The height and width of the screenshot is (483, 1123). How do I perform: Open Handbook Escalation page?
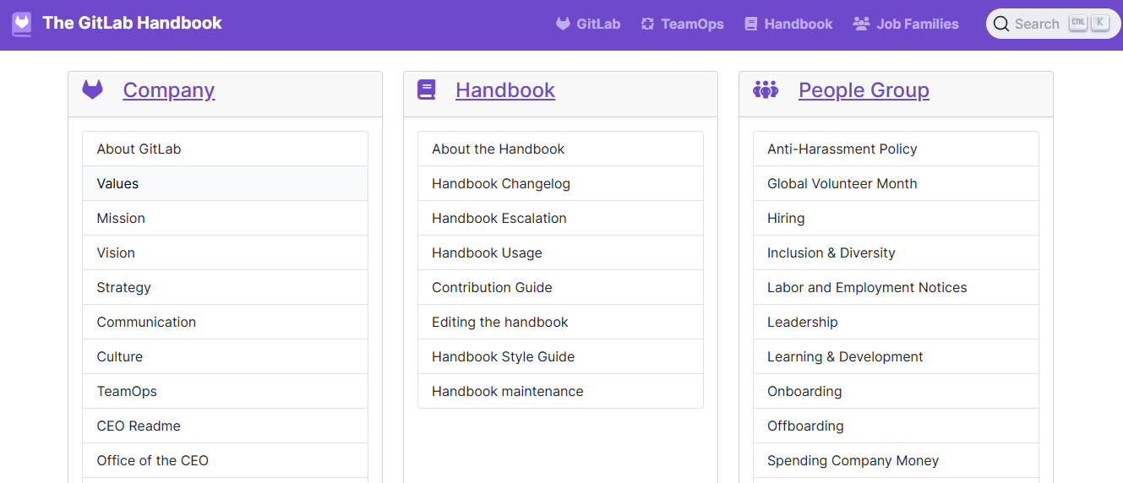[x=560, y=218]
